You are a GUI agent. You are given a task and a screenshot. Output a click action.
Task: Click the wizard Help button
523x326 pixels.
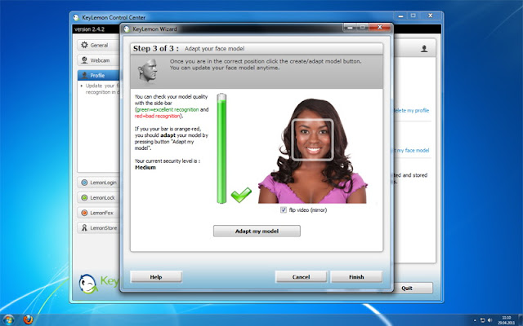(x=156, y=277)
